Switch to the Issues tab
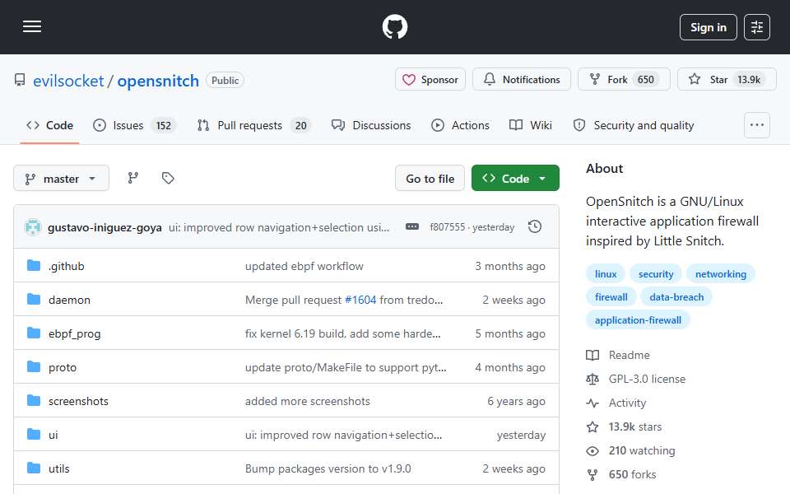The image size is (790, 494). tap(134, 125)
